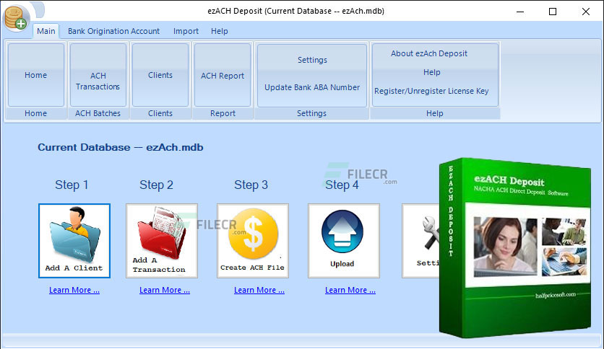Click the Upload arrow icon

point(344,241)
